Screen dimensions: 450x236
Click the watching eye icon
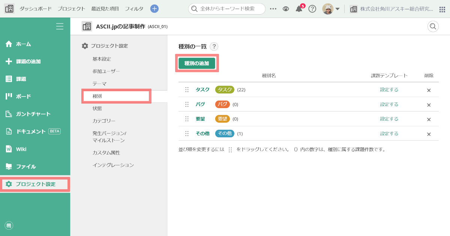[x=286, y=9]
